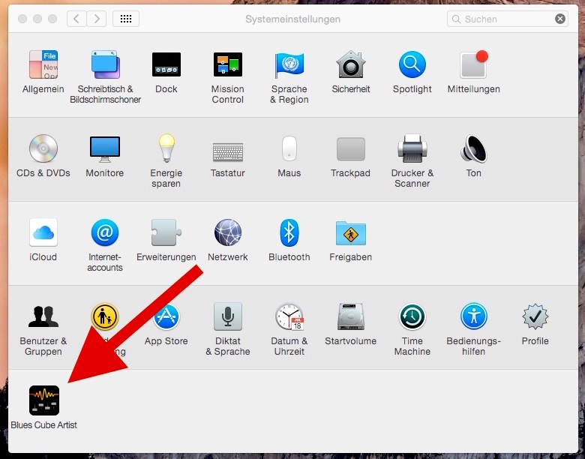Image resolution: width=585 pixels, height=459 pixels.
Task: Open Bedienungshilfen accessibility settings
Action: tap(474, 316)
